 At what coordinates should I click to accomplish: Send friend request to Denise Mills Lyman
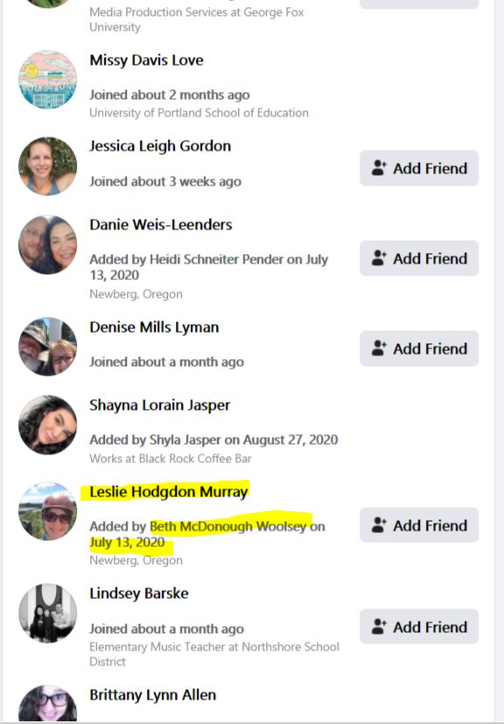click(419, 348)
